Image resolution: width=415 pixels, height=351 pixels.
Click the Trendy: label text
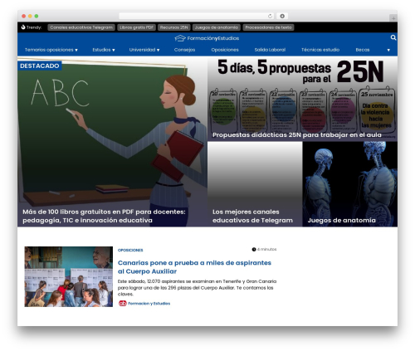(34, 27)
